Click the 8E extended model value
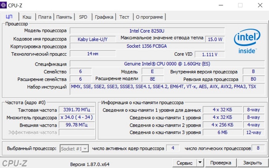 [x=153, y=79]
